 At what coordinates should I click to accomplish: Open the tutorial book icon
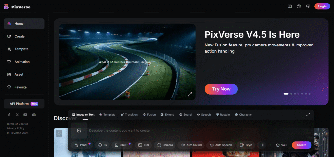pos(290,7)
